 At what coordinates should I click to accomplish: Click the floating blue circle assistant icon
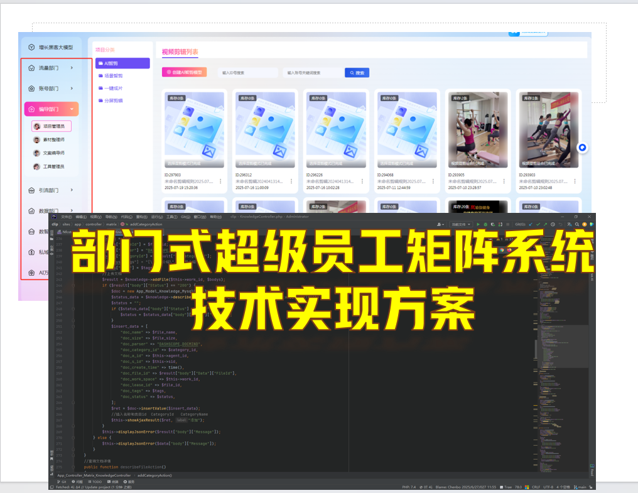[582, 148]
